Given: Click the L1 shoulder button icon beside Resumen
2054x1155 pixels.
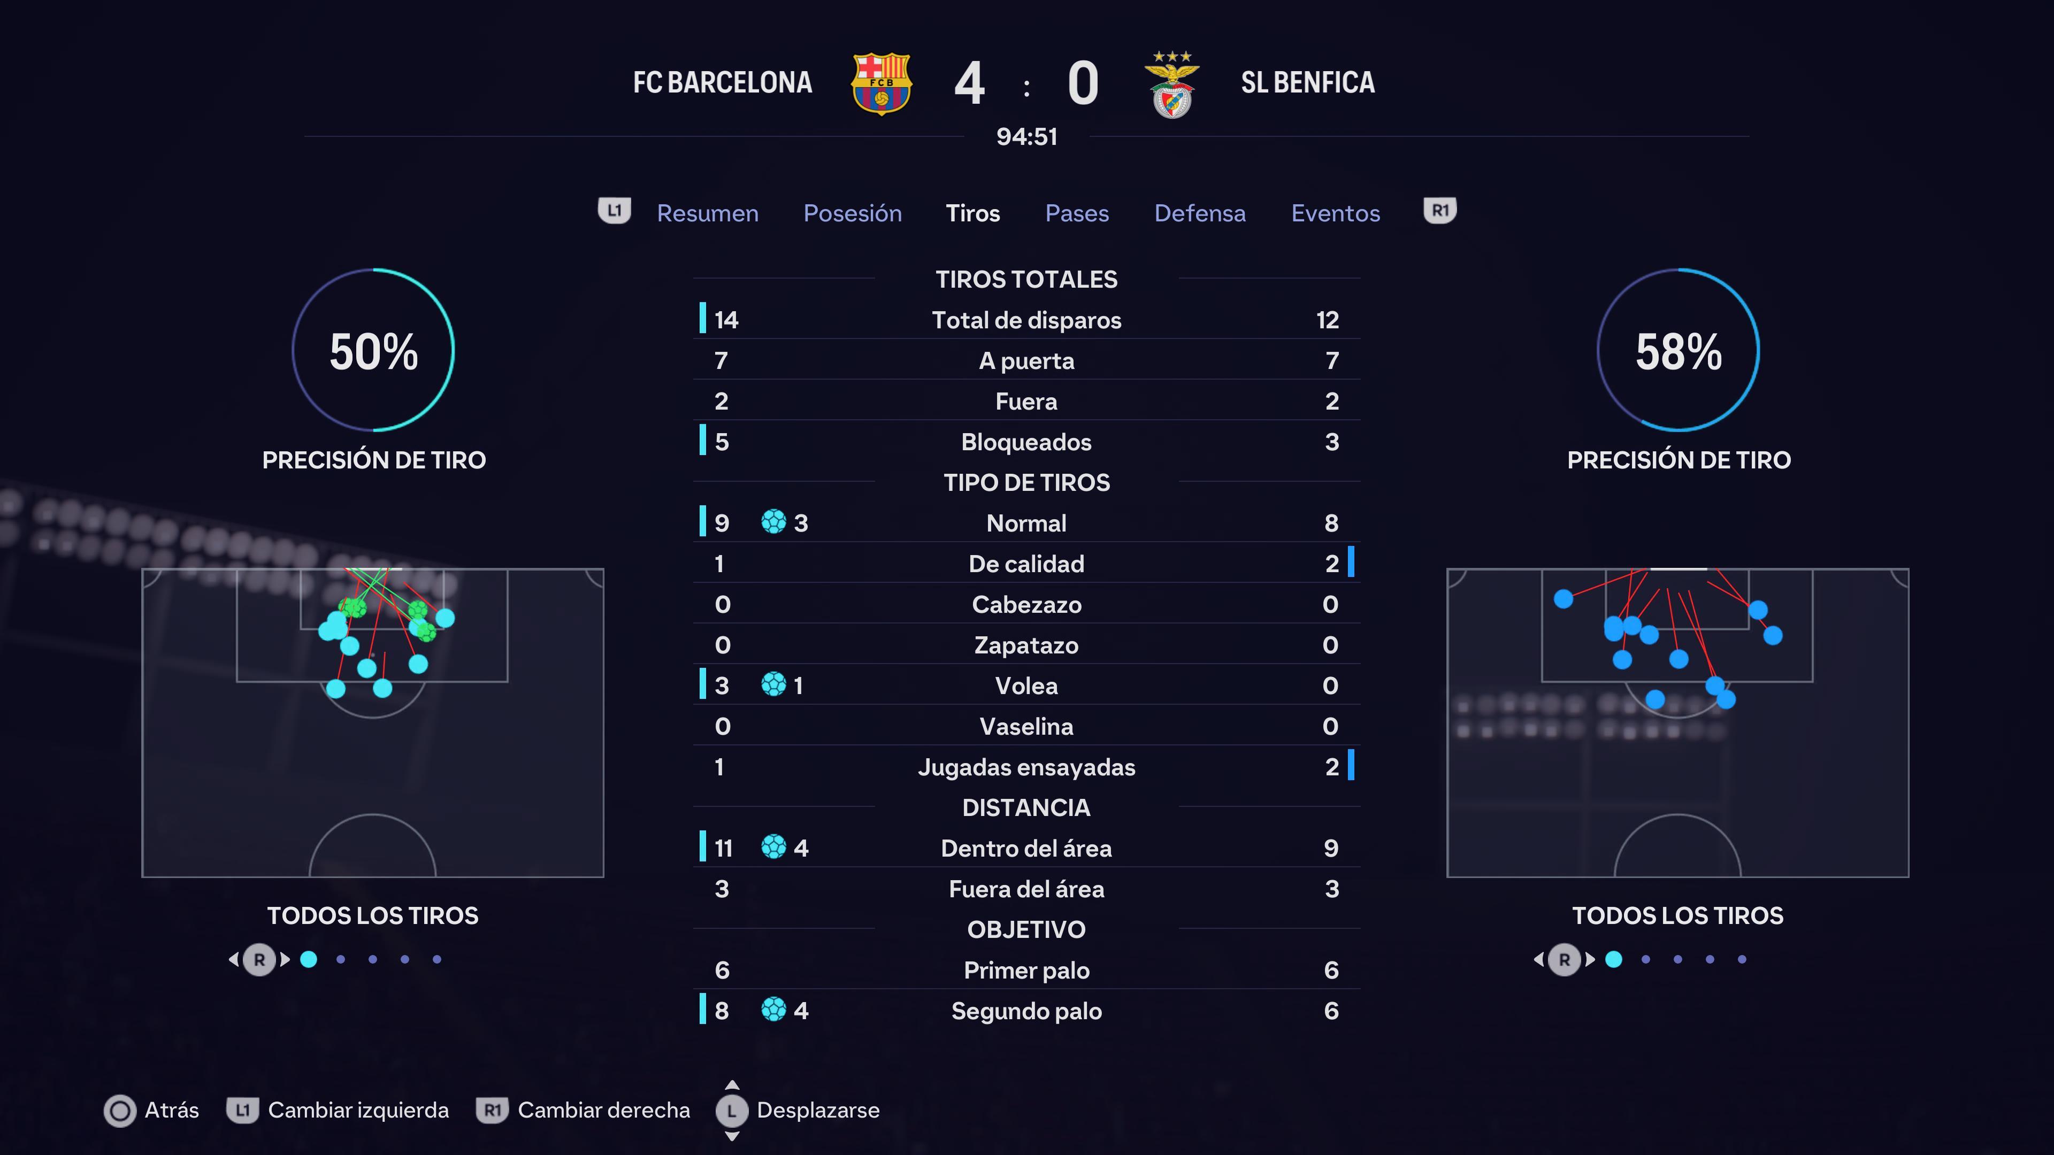Looking at the screenshot, I should point(614,211).
